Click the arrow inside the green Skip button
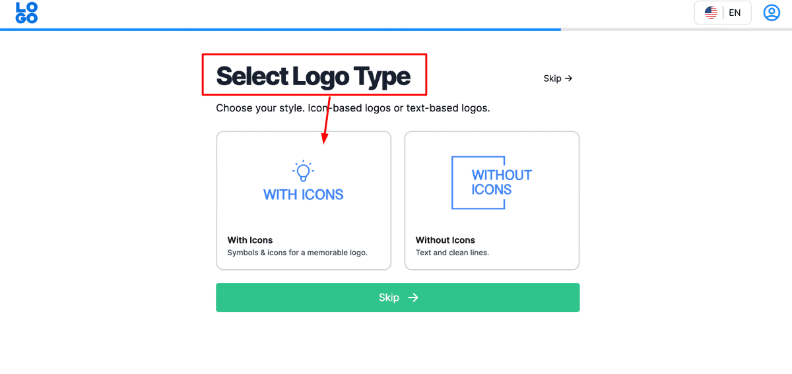The width and height of the screenshot is (792, 374). pyautogui.click(x=413, y=297)
